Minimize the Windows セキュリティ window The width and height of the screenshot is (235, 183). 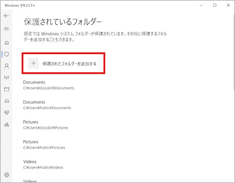coord(201,5)
